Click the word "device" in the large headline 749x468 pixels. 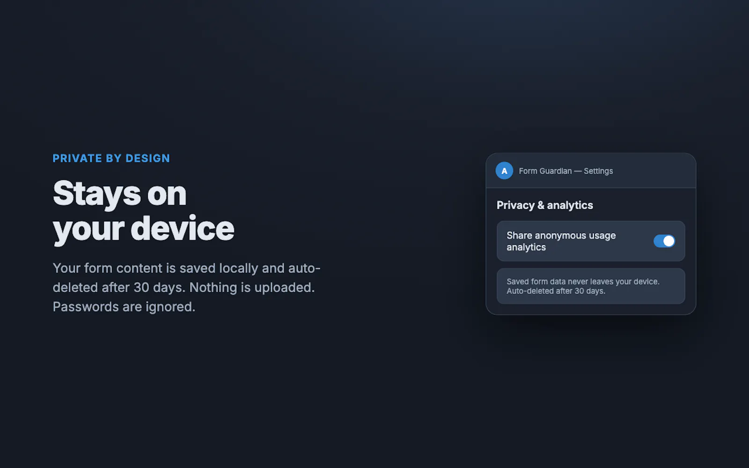pos(182,229)
